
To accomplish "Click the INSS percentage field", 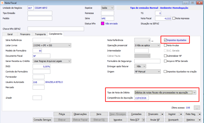I will (x=41, y=66).
